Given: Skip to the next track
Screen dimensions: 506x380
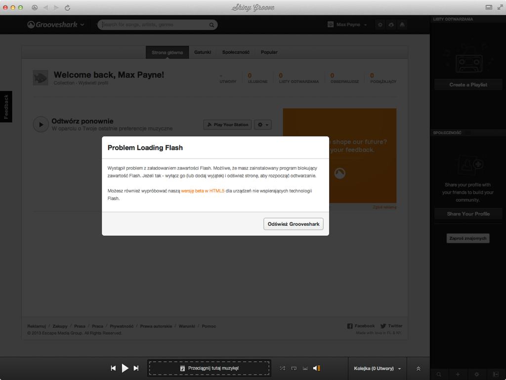Looking at the screenshot, I should click(x=136, y=368).
